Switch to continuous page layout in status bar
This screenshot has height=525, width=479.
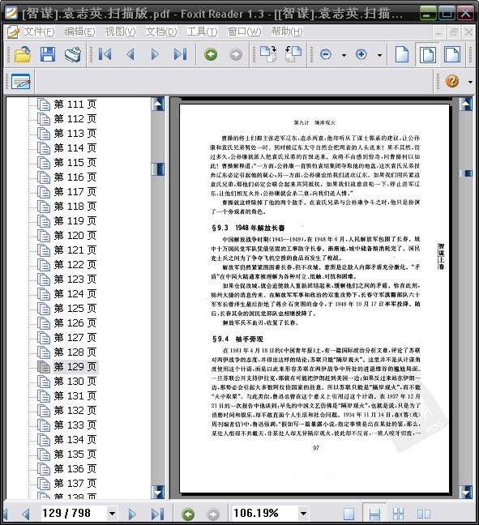(x=374, y=514)
